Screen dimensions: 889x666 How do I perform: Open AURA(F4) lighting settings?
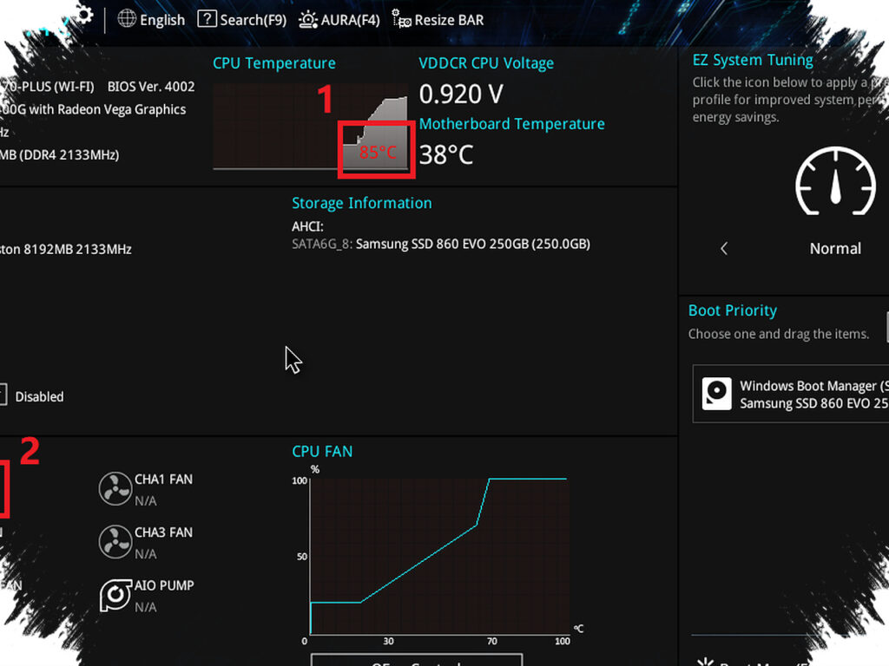coord(350,21)
